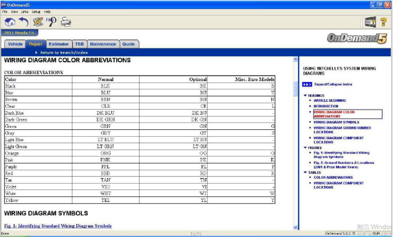Click the 'GRY' abbreviation cell

point(105,133)
